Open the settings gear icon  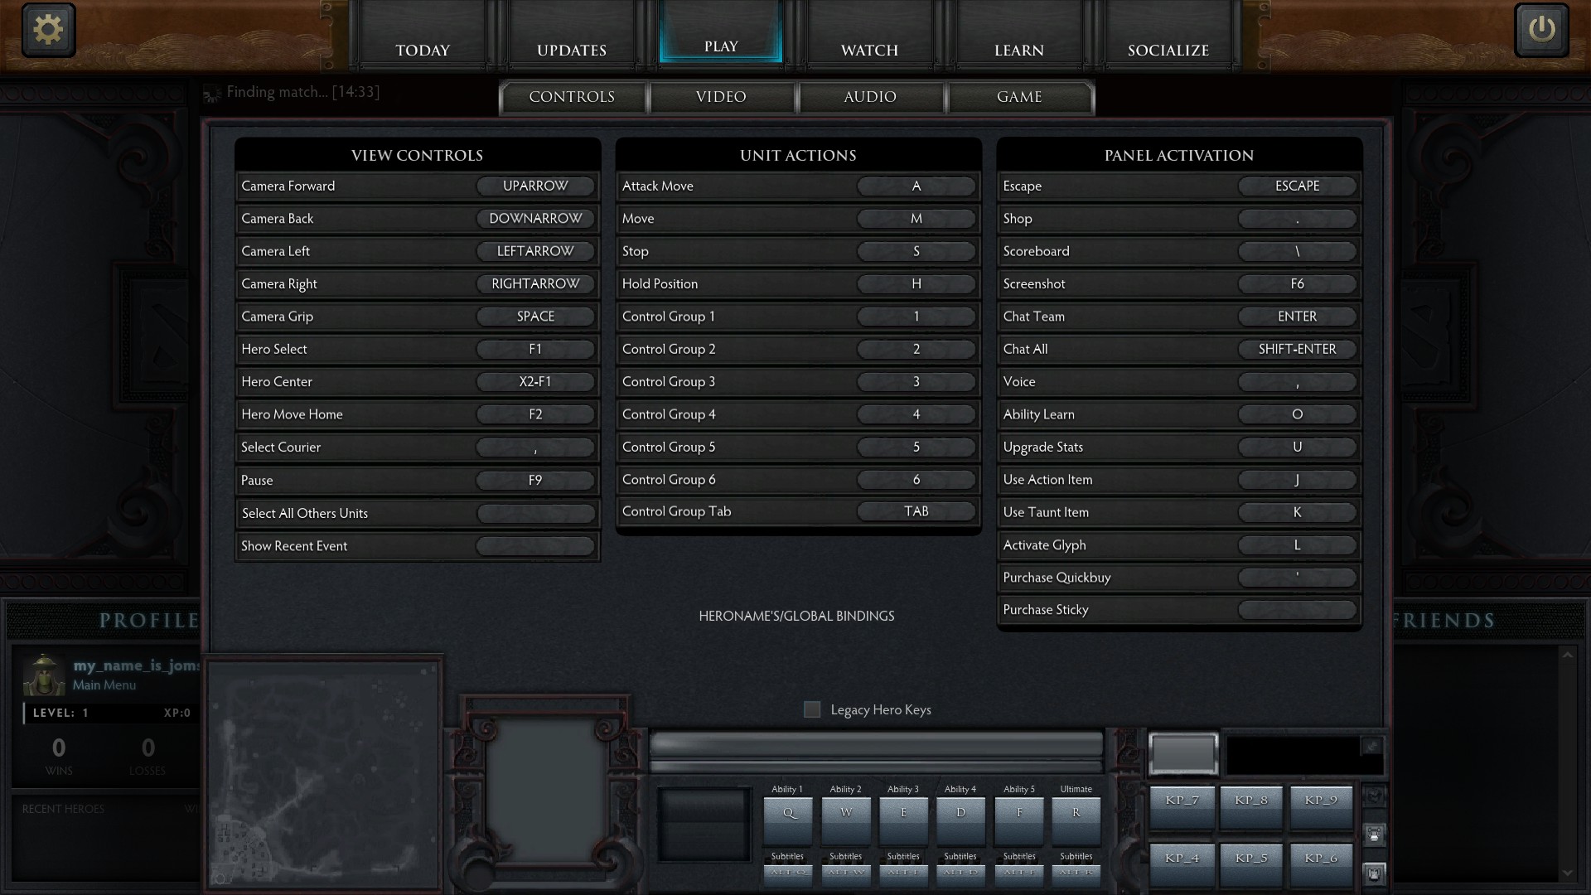point(48,30)
